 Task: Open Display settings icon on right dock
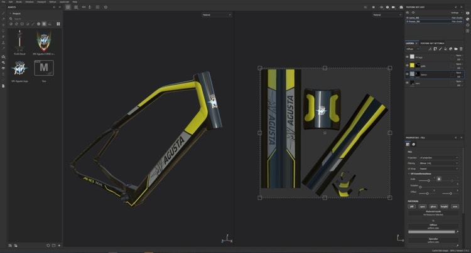(x=468, y=13)
